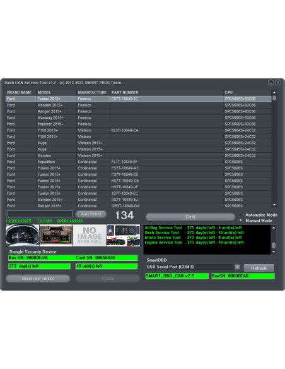
Task: Open the YouTube link
Action: click(44, 221)
